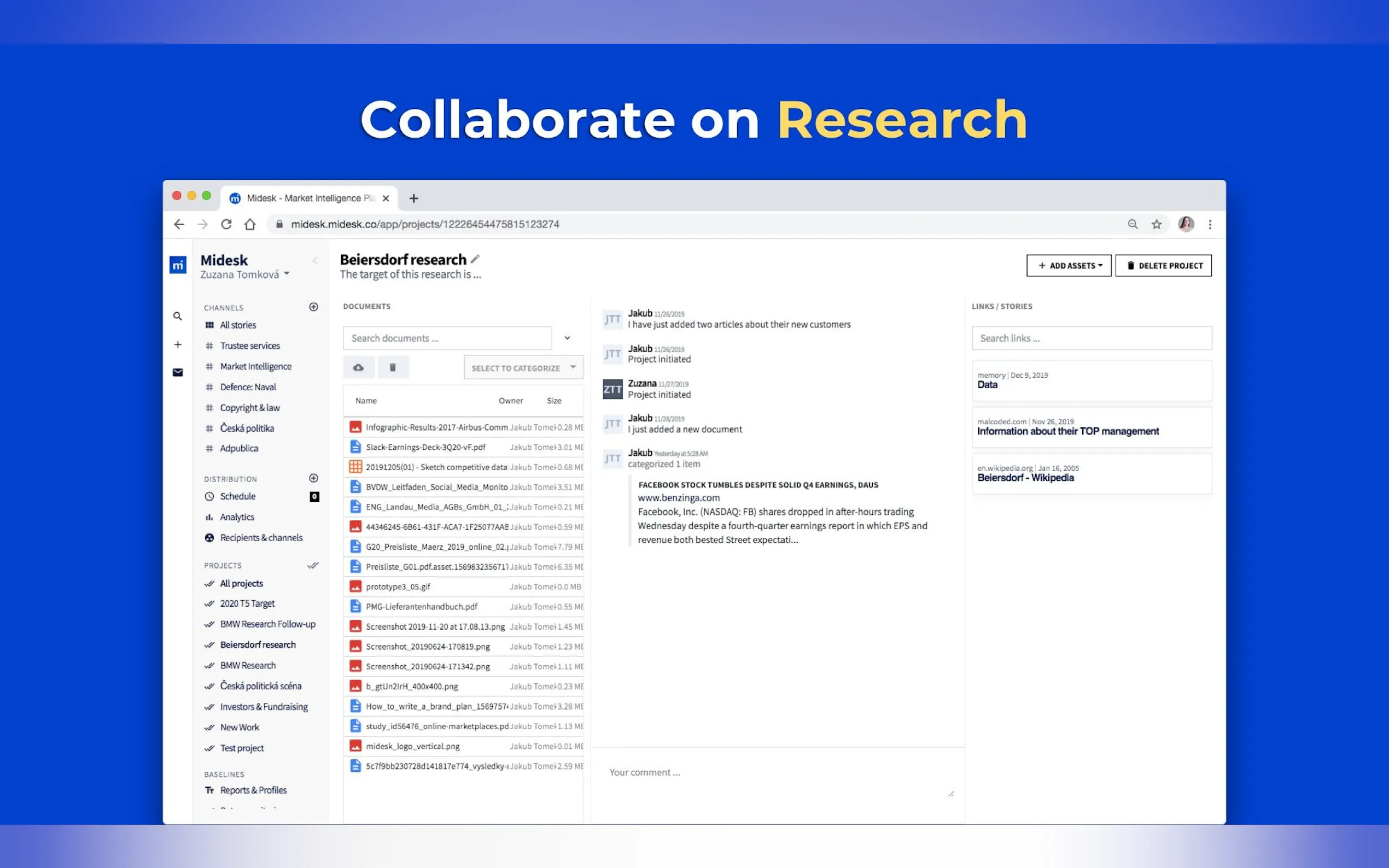Bookmark page with star icon
The image size is (1389, 868).
point(1157,225)
